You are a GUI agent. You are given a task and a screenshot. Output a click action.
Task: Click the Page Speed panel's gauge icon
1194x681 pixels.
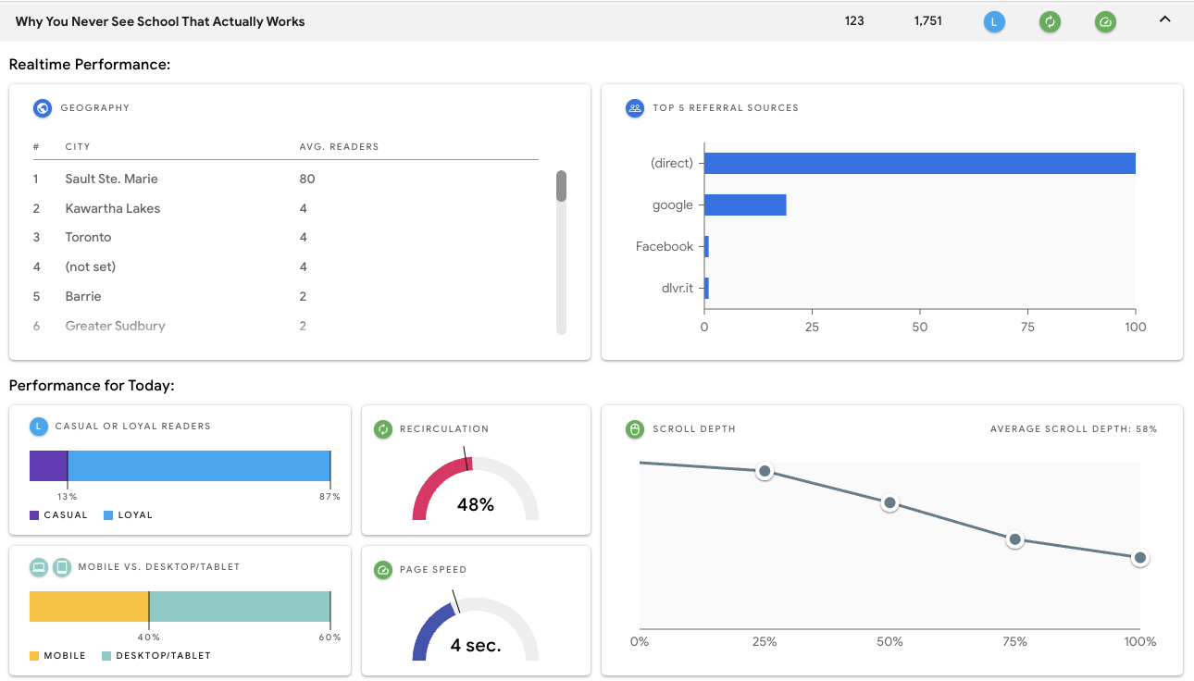coord(382,569)
